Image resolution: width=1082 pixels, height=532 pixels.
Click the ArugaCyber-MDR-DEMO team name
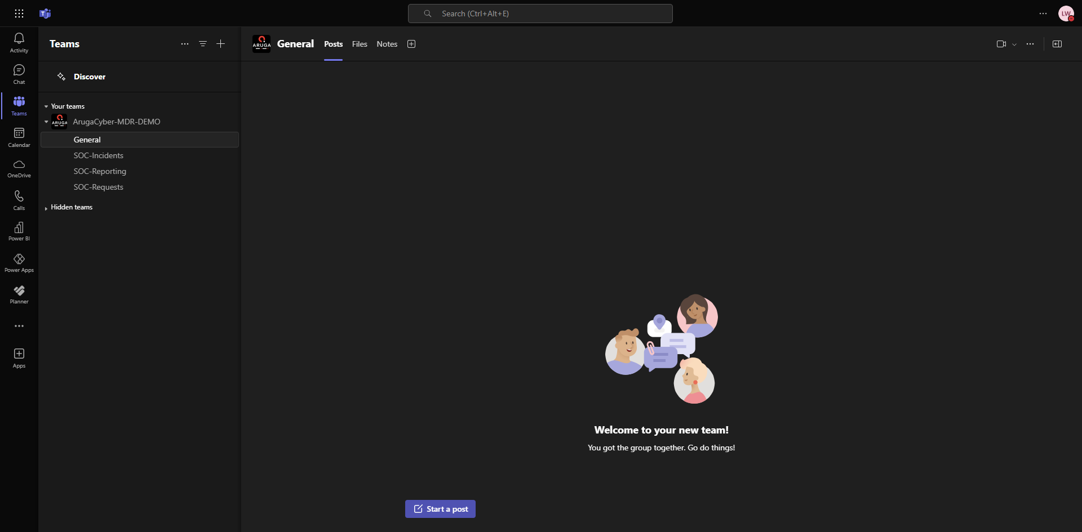click(x=117, y=122)
